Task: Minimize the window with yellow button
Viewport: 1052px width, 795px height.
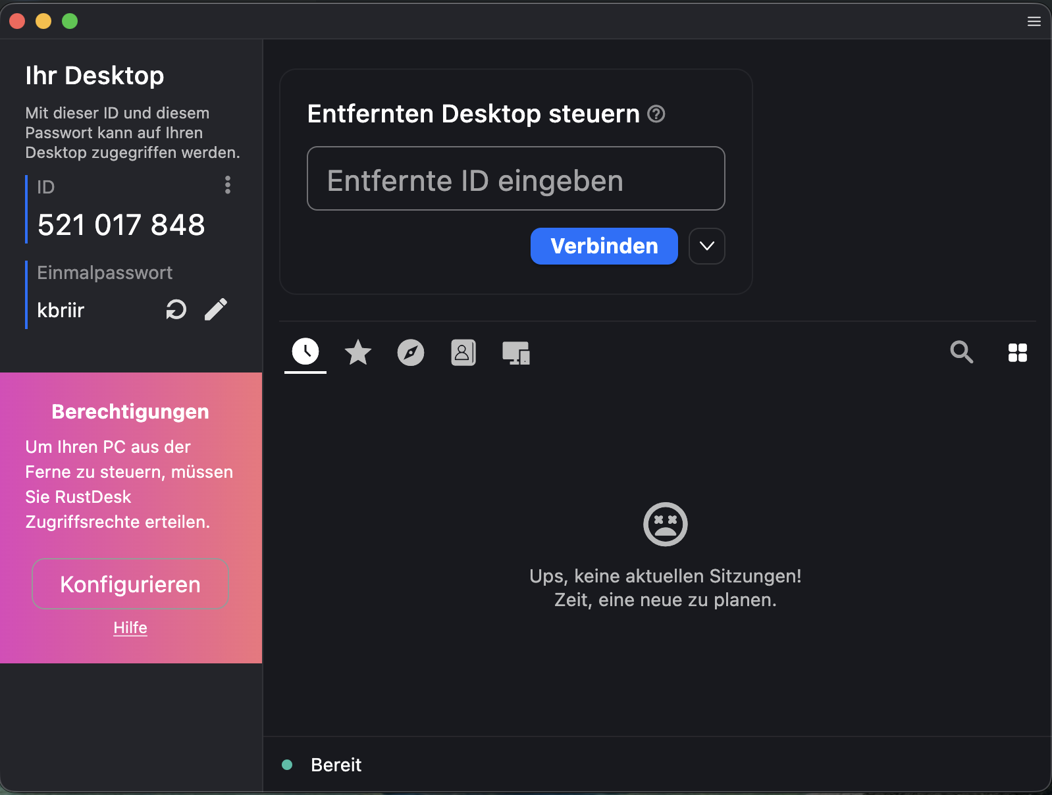Action: tap(43, 21)
